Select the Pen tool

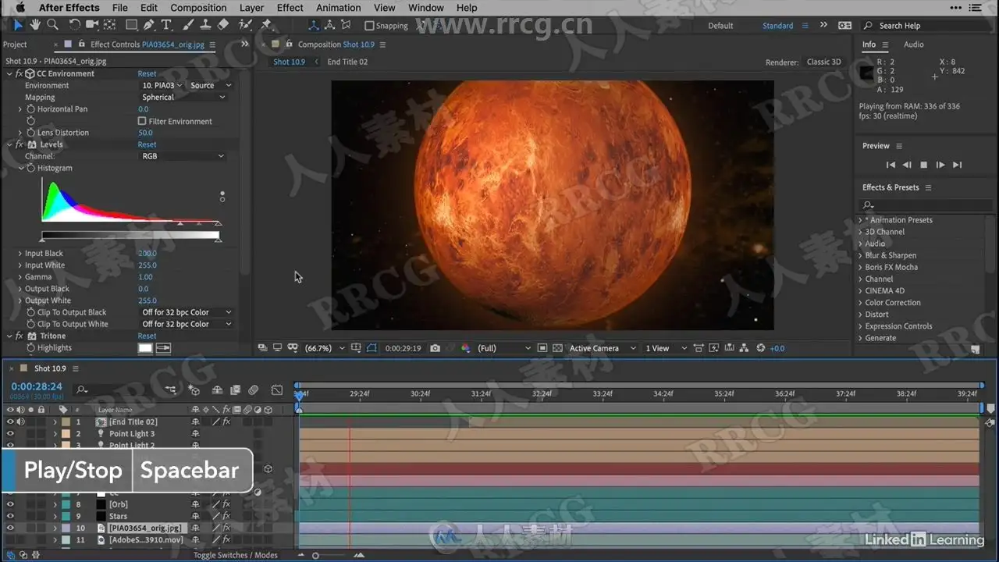pos(148,25)
